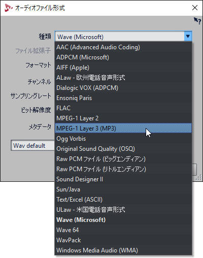Select bold Wave (Microsoft) list entry
The width and height of the screenshot is (203, 258).
pyautogui.click(x=123, y=220)
